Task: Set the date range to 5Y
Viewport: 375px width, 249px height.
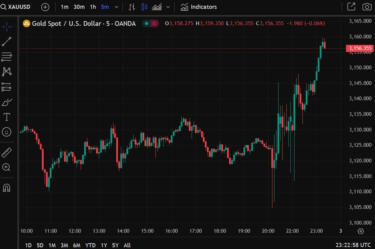Action: click(x=115, y=245)
